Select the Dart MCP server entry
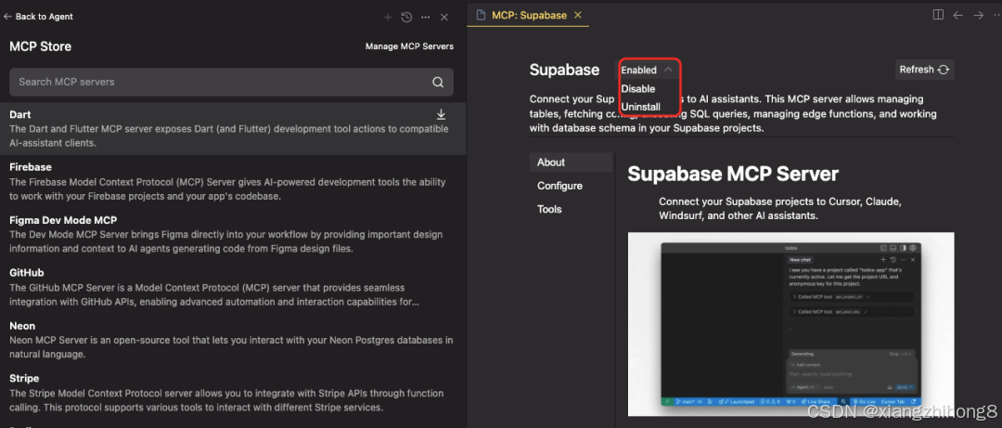Image resolution: width=1002 pixels, height=428 pixels. pyautogui.click(x=233, y=129)
